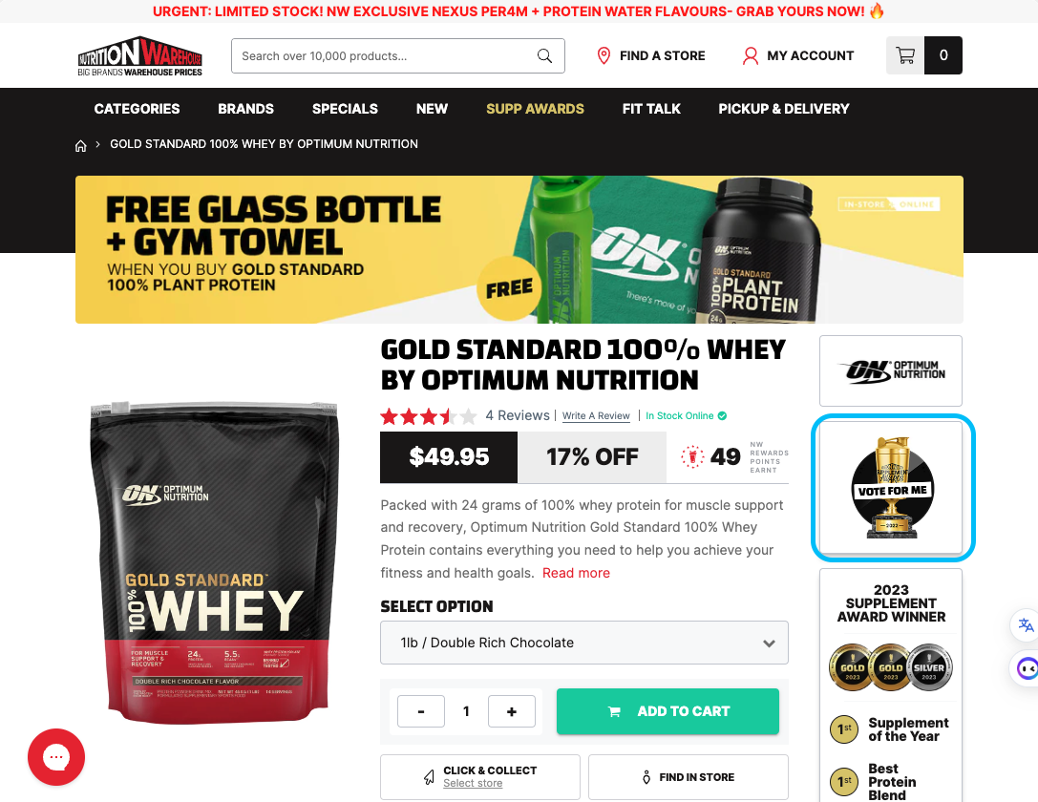Decrease quantity with minus button
The width and height of the screenshot is (1038, 802).
(x=421, y=711)
